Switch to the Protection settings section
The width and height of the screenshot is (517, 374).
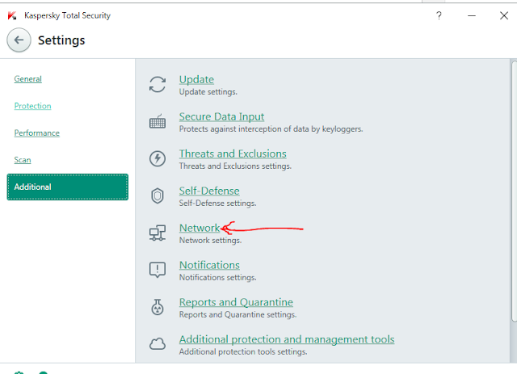(x=32, y=106)
